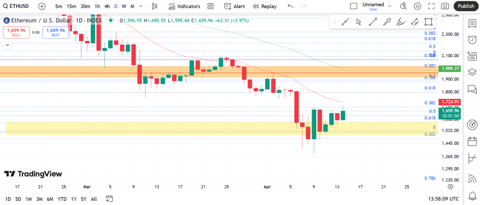The image size is (480, 205).
Task: Expand the timeframe interval dropdown chevron
Action: (x=141, y=6)
